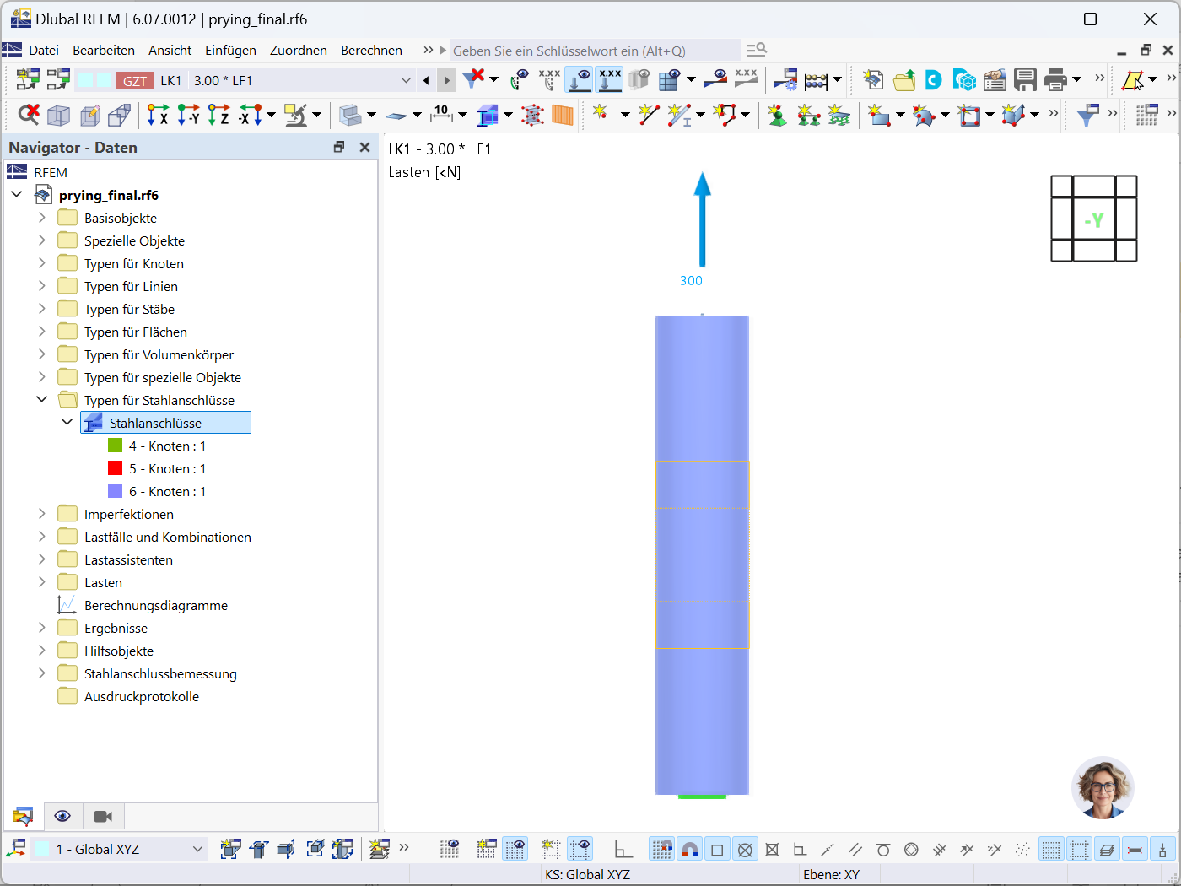Create new model document icon
The image size is (1181, 886).
pos(874,80)
